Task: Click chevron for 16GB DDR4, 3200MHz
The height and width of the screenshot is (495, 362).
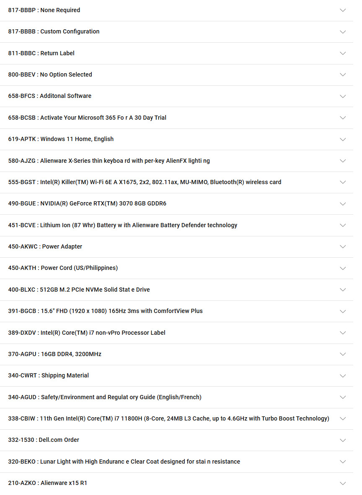Action: pos(343,354)
